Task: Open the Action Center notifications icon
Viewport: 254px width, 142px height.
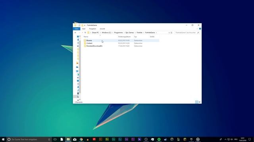Action: [250, 139]
